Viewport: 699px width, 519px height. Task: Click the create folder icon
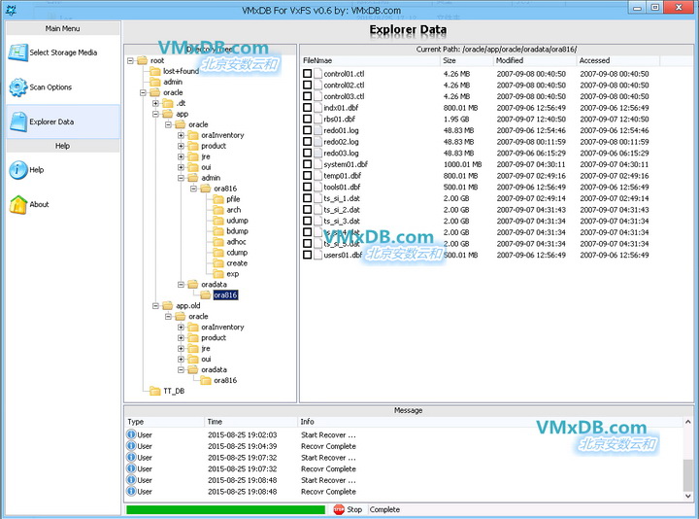click(x=218, y=263)
